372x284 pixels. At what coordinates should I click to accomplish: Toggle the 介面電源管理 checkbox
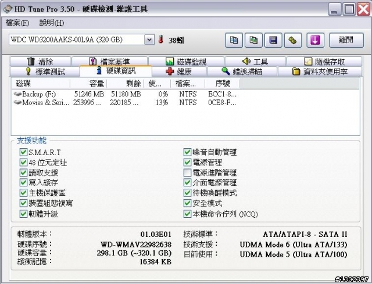point(187,182)
